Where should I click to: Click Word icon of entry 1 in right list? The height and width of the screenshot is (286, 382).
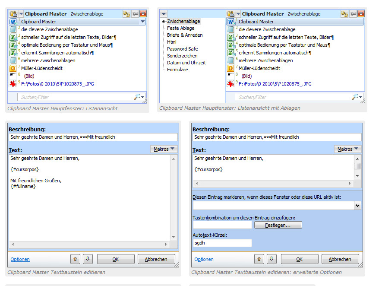click(230, 22)
